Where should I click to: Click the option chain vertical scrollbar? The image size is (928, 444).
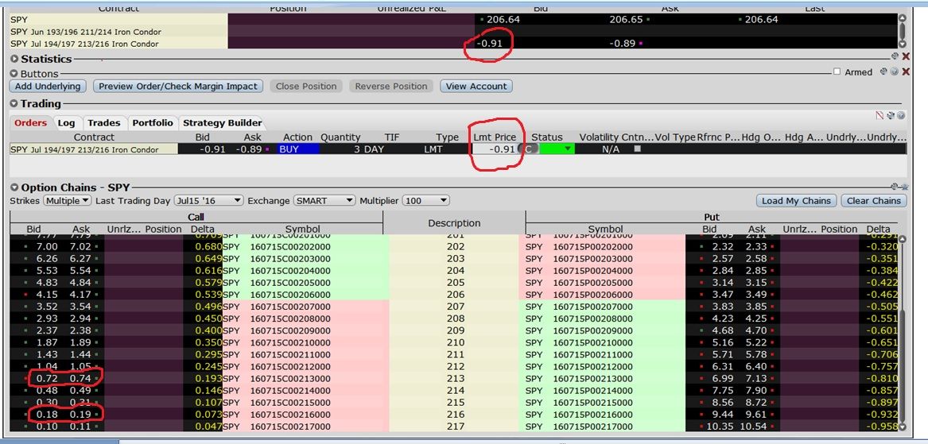tap(902, 333)
